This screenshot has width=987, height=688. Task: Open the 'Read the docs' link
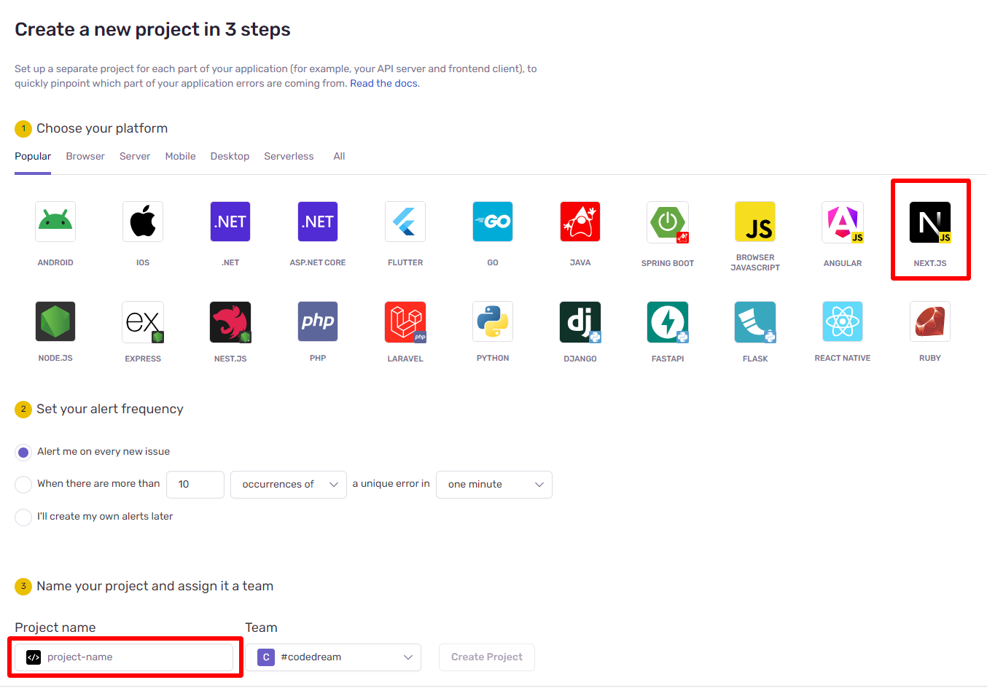tap(384, 83)
